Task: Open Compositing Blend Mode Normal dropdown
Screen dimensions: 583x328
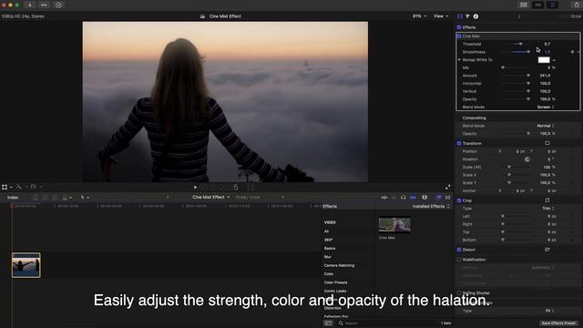Action: click(546, 126)
